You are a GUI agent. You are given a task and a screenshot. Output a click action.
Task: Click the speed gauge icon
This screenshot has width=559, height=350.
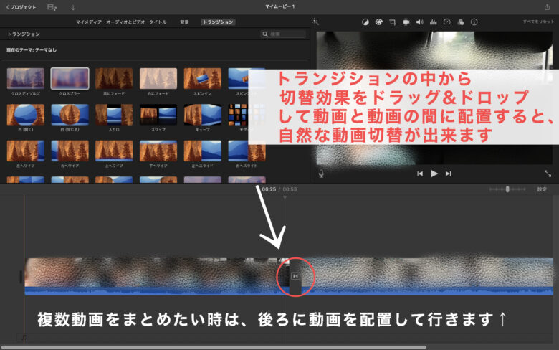[x=447, y=22]
